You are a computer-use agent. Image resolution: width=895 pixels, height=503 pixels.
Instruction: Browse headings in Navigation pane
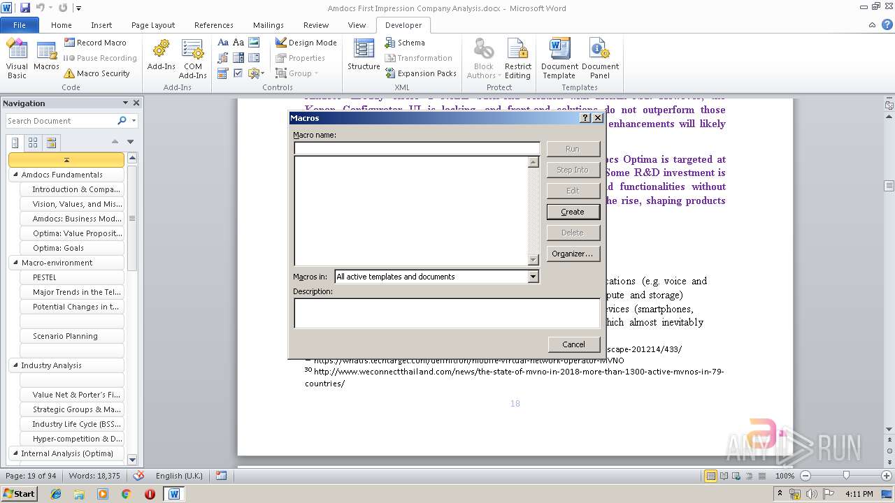point(15,143)
